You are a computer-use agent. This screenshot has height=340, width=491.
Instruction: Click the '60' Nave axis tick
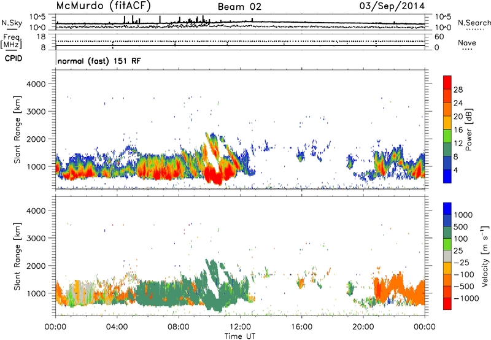point(439,37)
